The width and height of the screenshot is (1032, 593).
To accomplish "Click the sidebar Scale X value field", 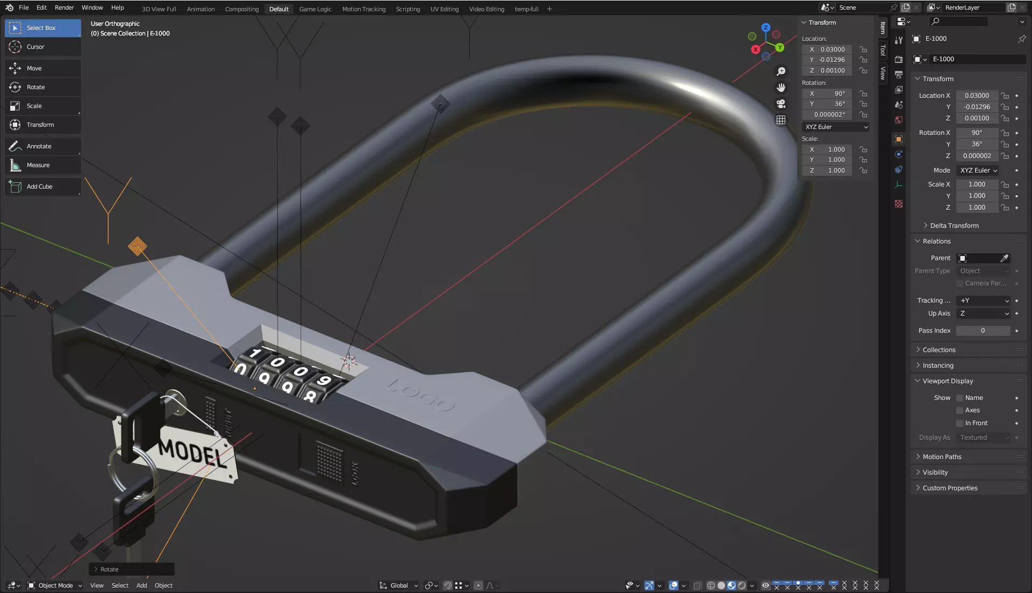I will click(x=827, y=149).
